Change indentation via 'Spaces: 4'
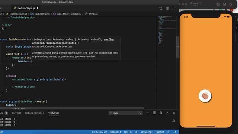The width and height of the screenshot is (238, 134). tap(115, 132)
